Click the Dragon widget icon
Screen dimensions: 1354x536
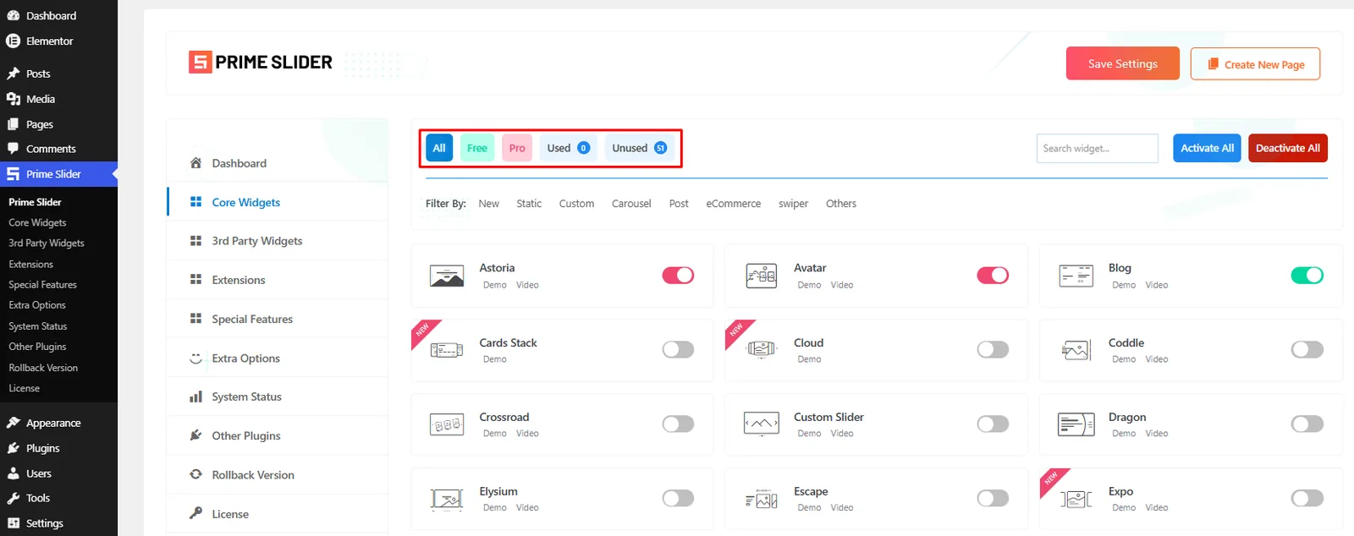click(x=1076, y=424)
